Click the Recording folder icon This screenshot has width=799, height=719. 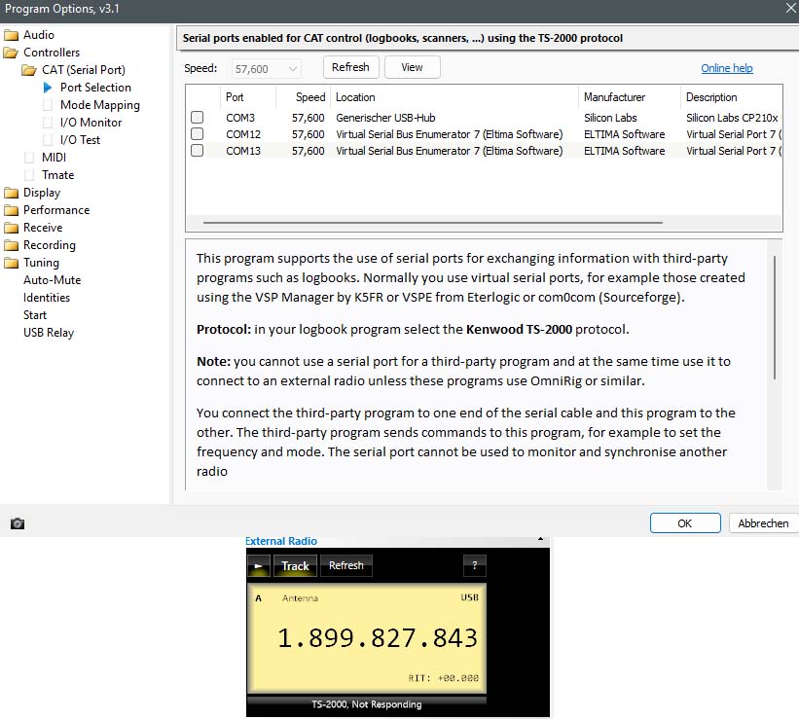11,245
